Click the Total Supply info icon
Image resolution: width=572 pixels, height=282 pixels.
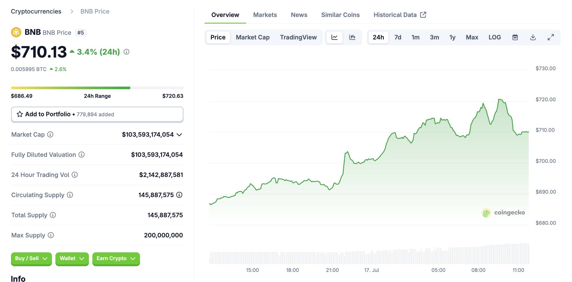coord(53,215)
